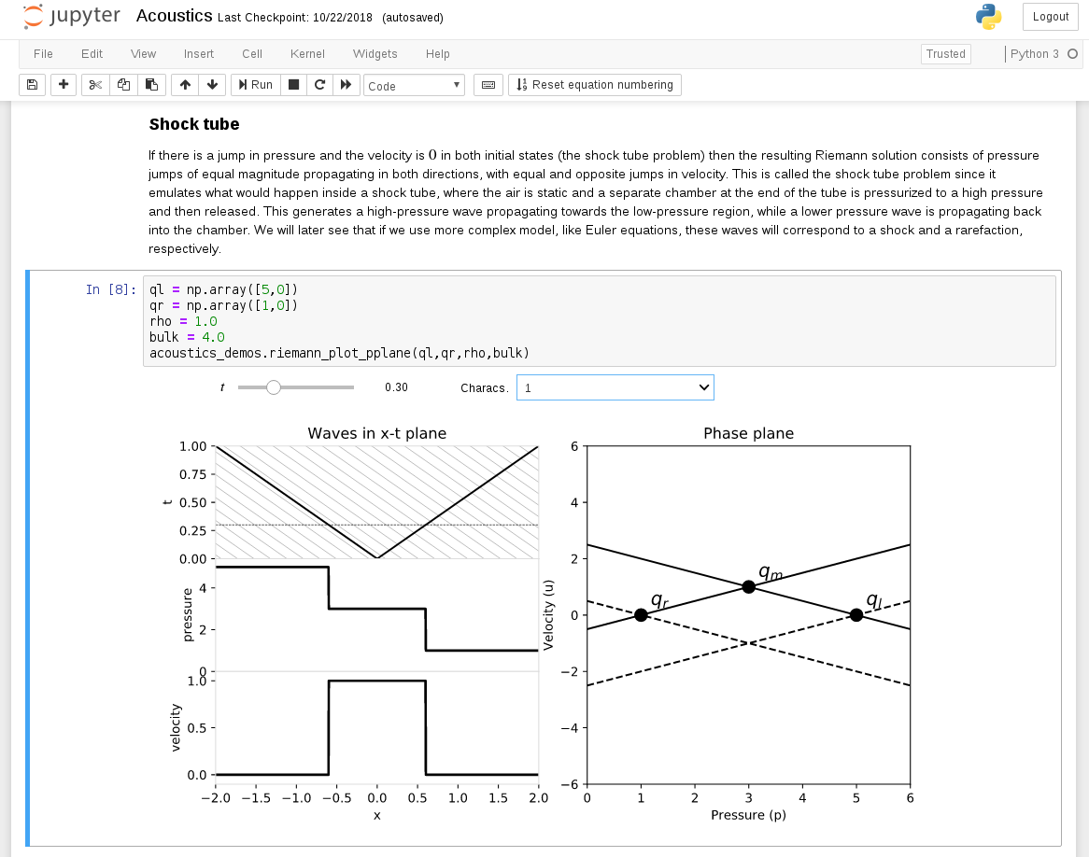Copy the selected cell with copy icon
The height and width of the screenshot is (857, 1089).
[123, 84]
